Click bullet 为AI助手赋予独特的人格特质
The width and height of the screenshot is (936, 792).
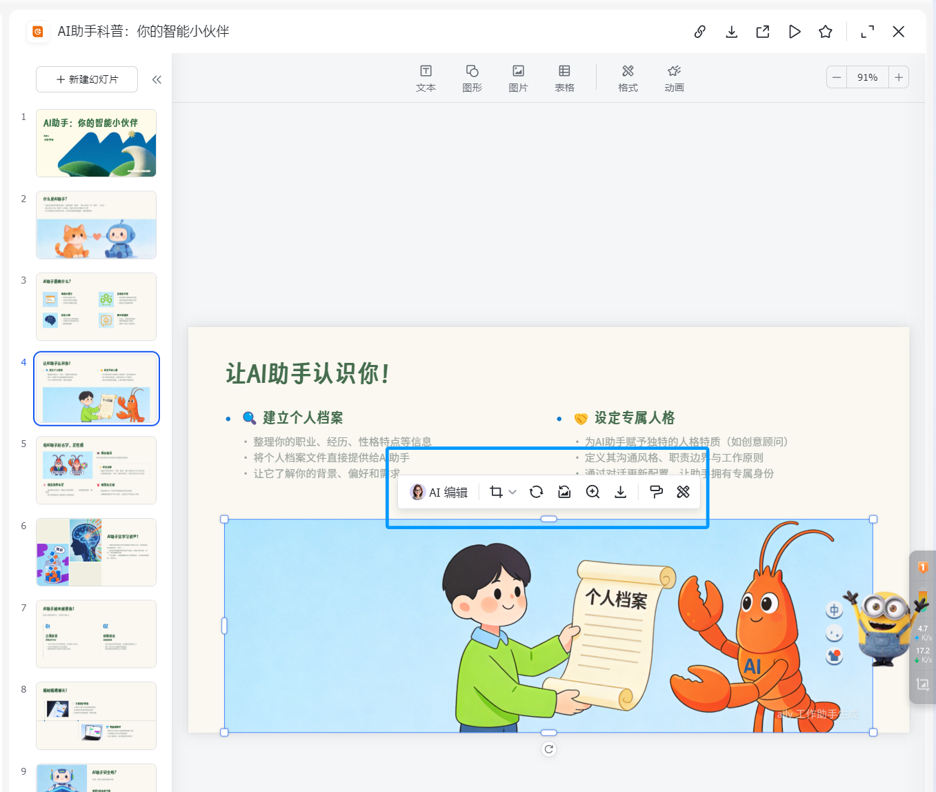686,442
